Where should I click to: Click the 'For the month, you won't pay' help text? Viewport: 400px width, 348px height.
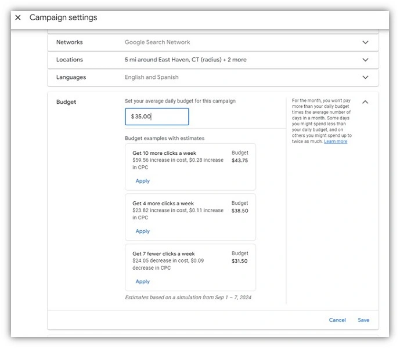(322, 121)
